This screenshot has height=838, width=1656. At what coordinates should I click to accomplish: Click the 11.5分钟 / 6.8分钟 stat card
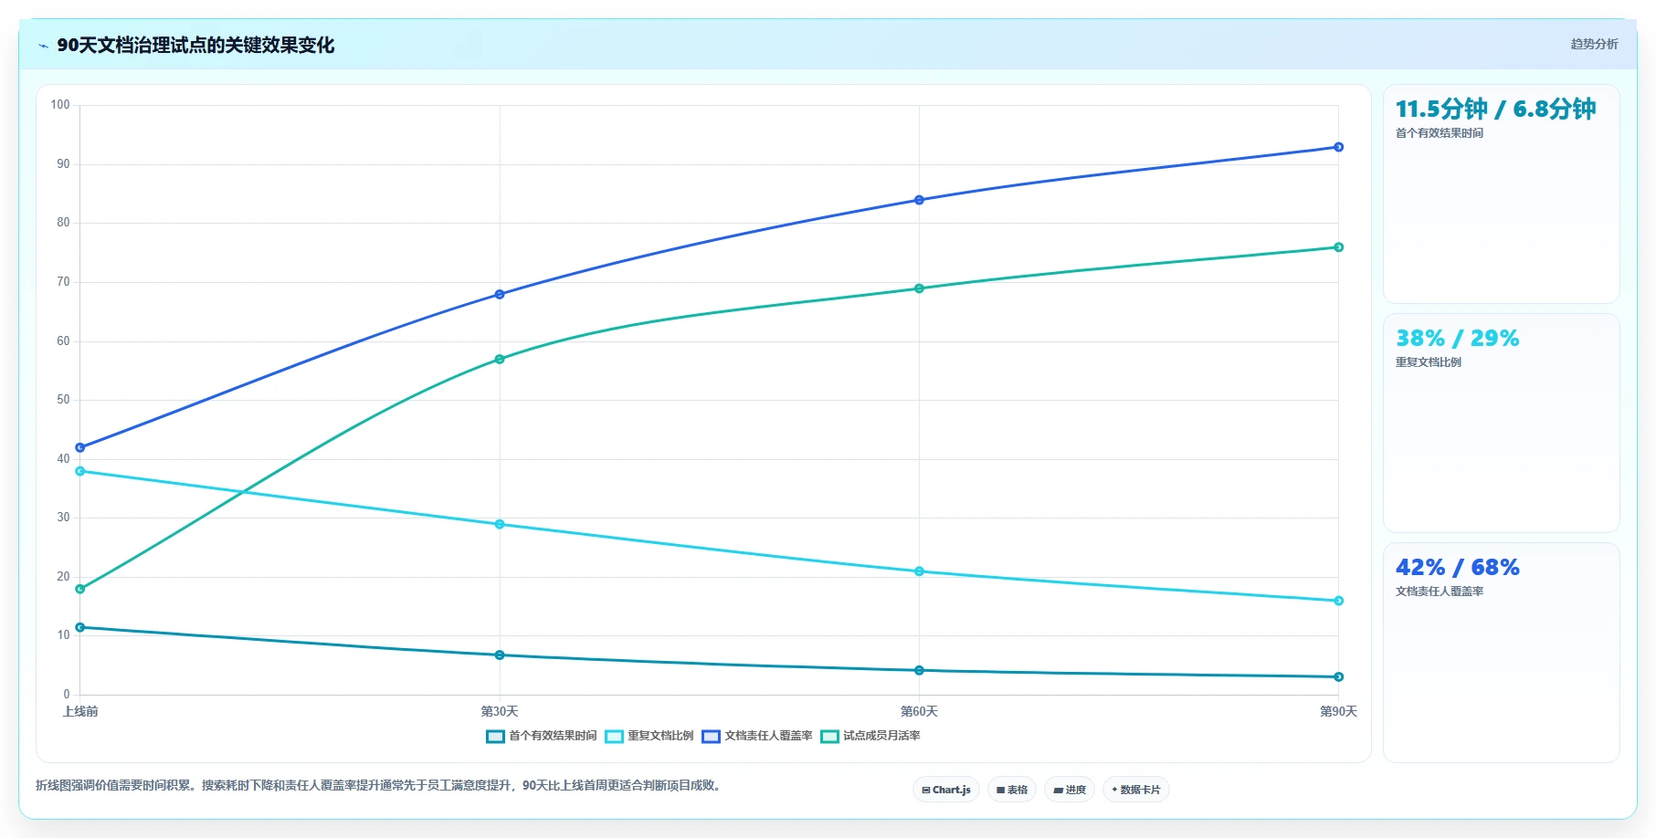tap(1502, 194)
